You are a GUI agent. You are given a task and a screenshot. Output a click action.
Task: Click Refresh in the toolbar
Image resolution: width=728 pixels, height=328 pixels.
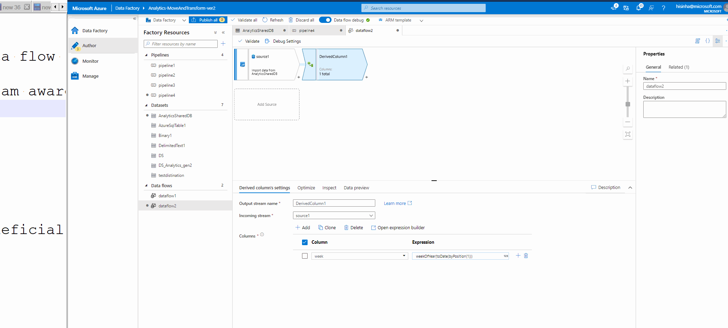tap(273, 20)
